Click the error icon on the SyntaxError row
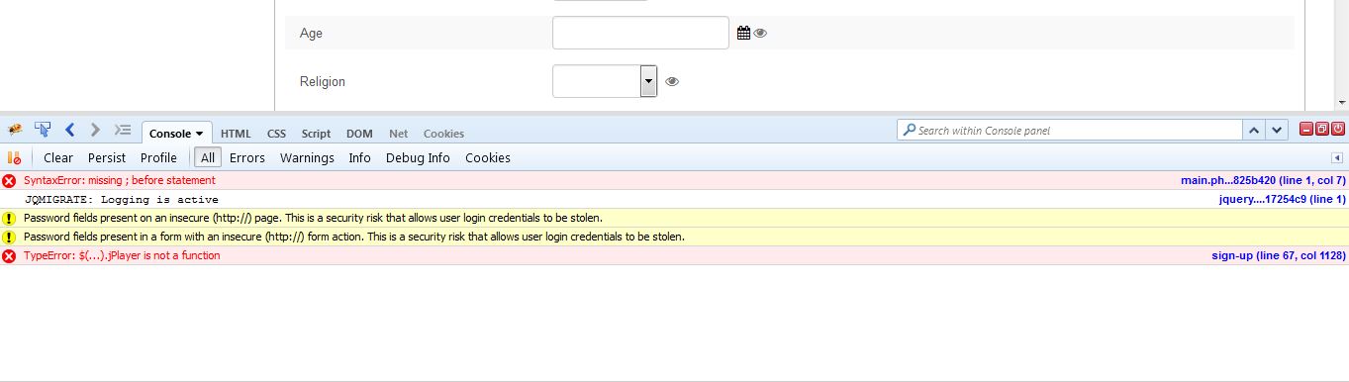The width and height of the screenshot is (1349, 382). [9, 181]
